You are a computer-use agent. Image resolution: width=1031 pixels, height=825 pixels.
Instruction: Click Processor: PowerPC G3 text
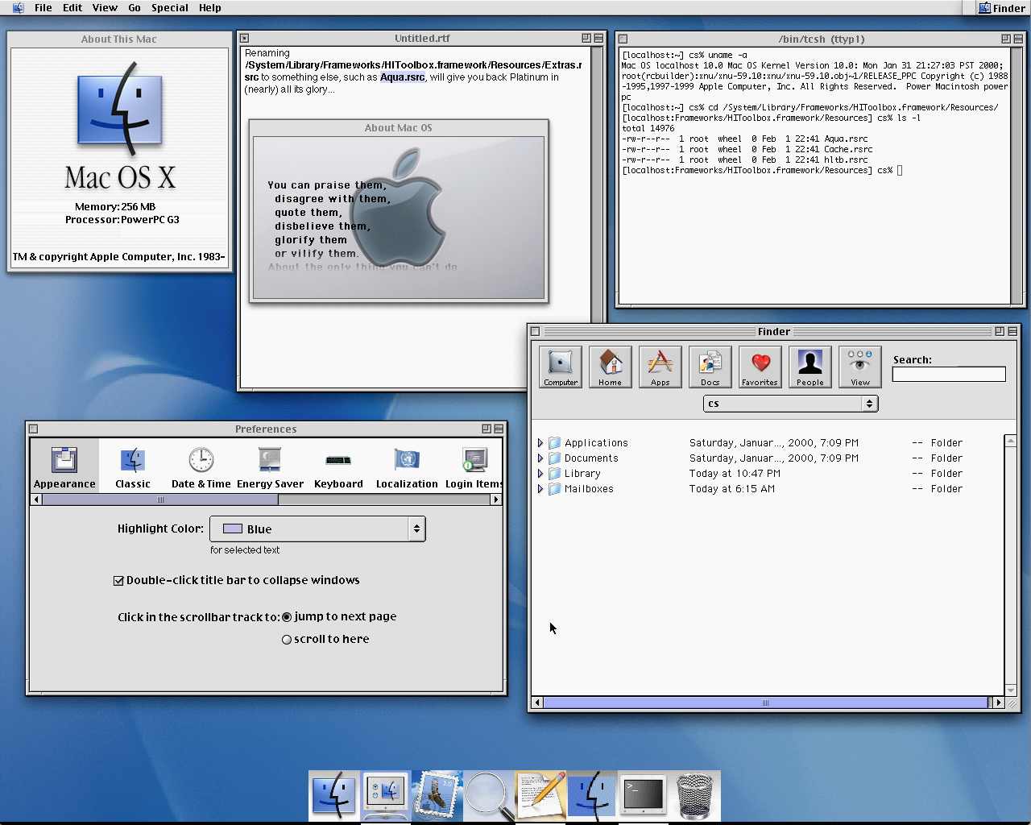tap(122, 220)
